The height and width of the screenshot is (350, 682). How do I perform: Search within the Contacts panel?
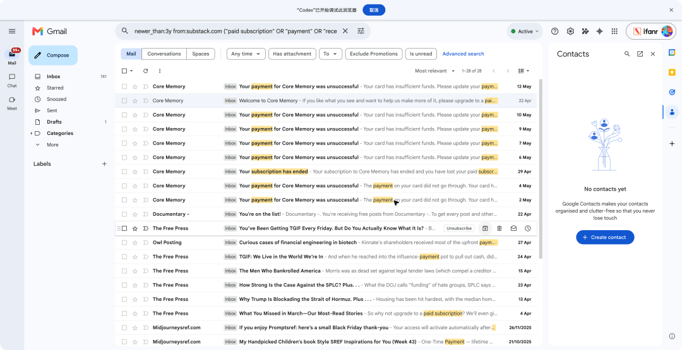tap(627, 54)
